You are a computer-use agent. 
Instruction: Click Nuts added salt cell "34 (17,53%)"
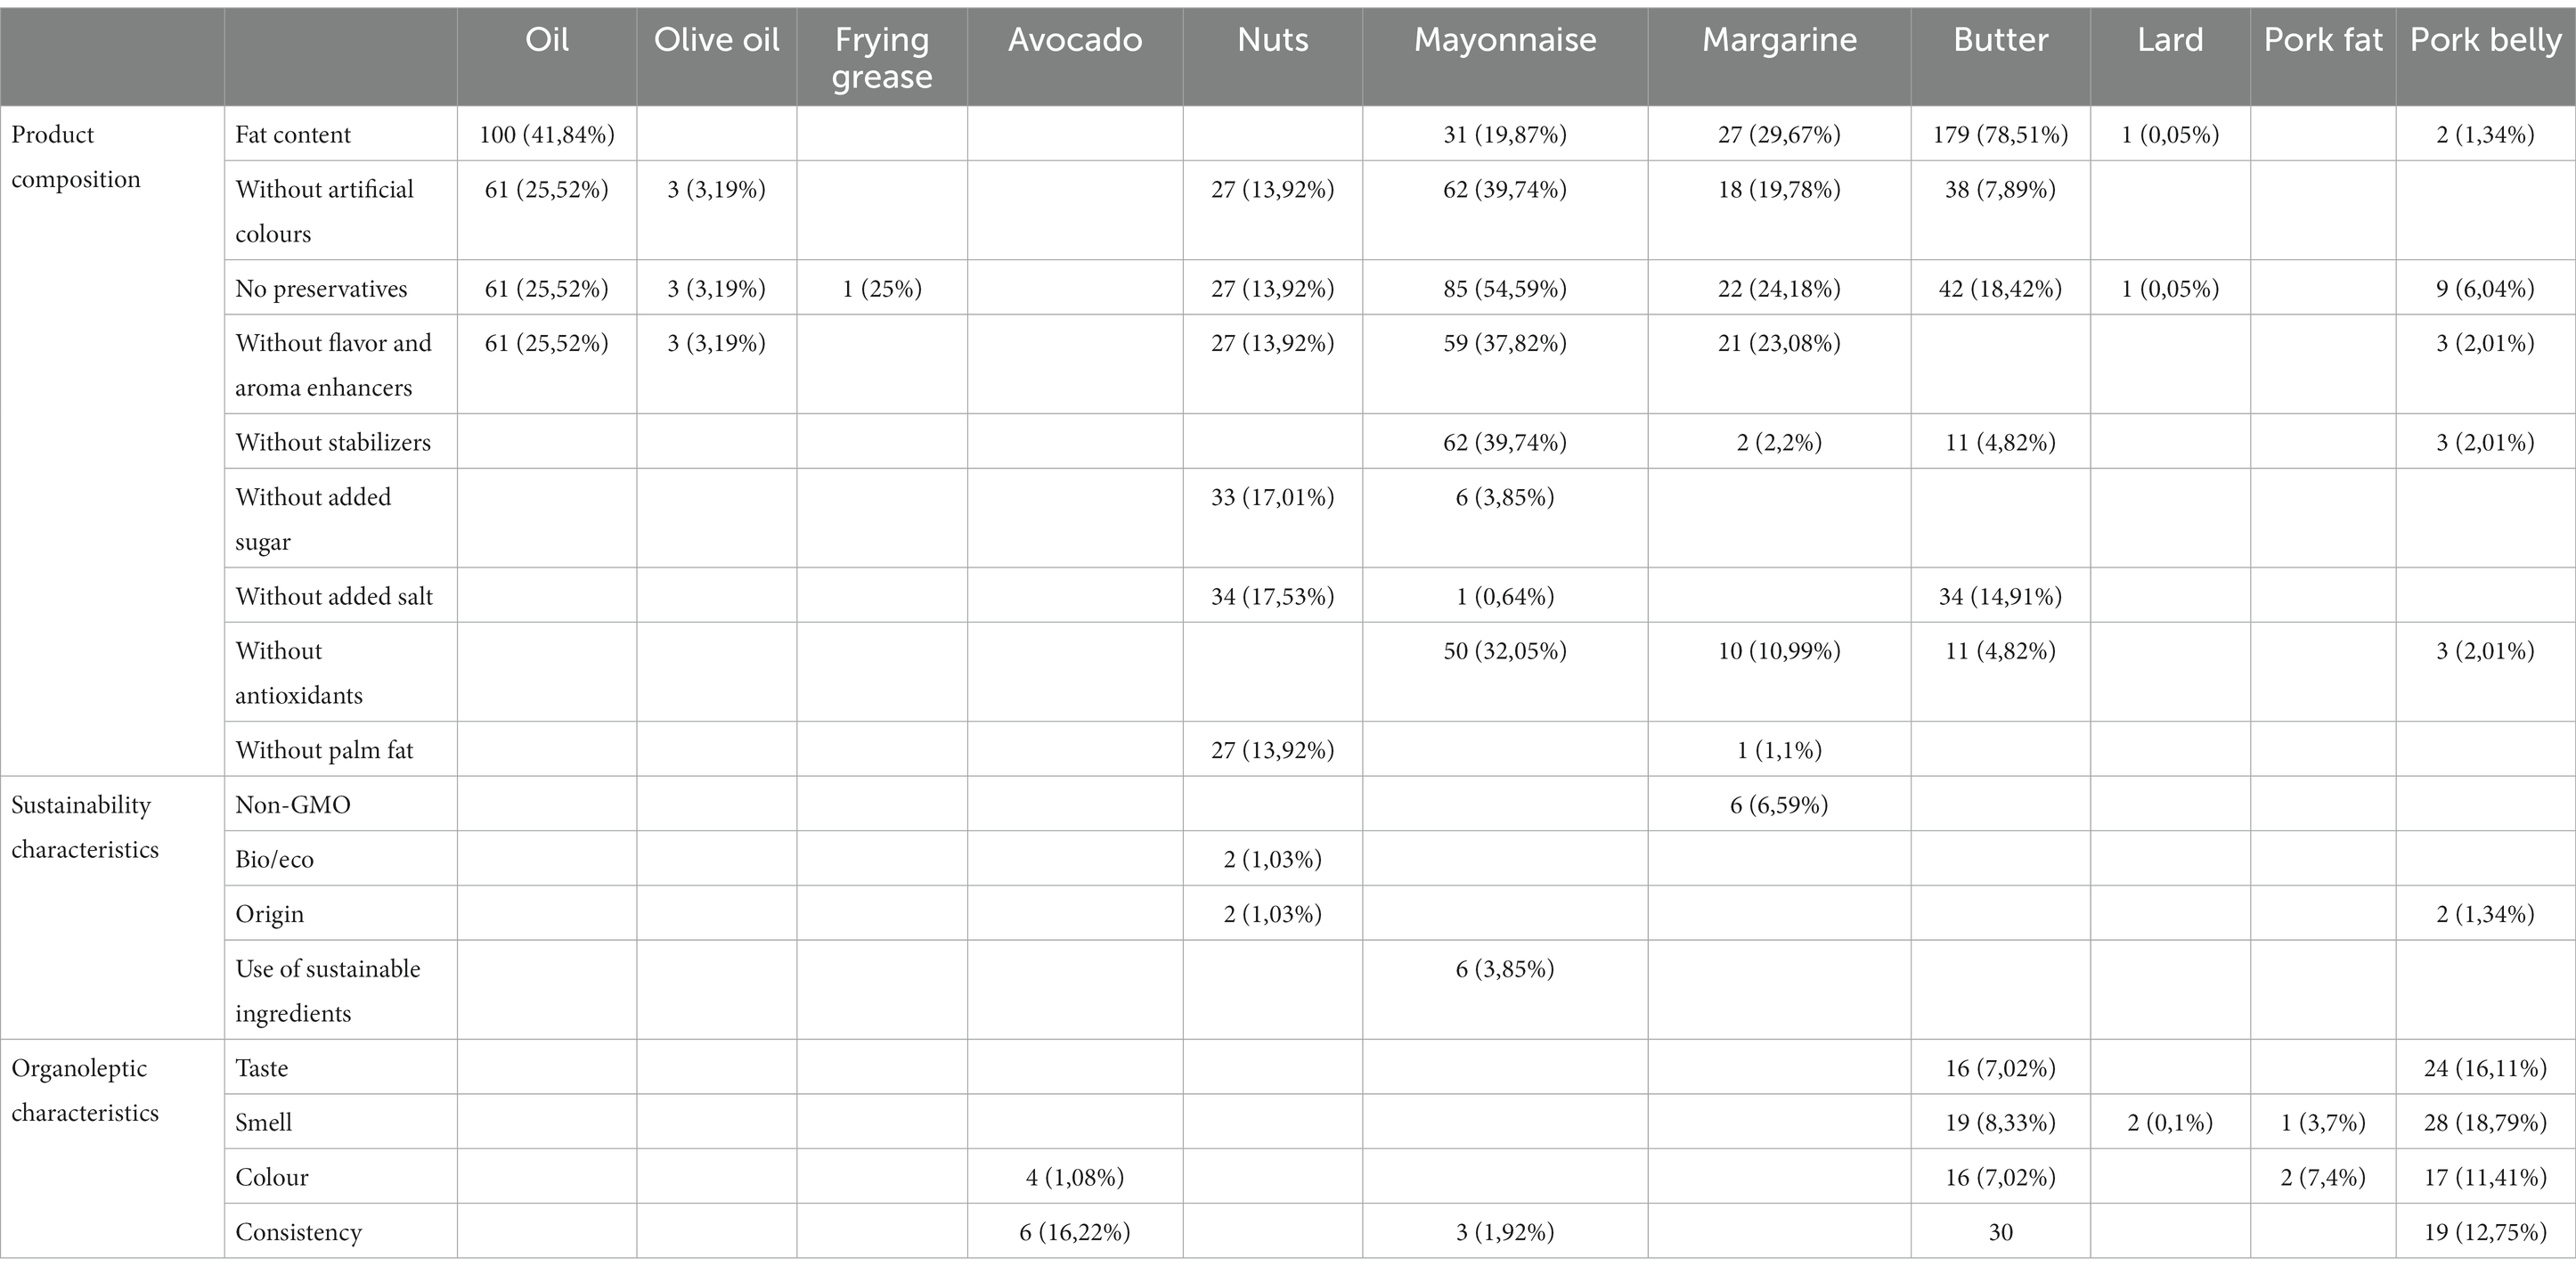click(1272, 597)
